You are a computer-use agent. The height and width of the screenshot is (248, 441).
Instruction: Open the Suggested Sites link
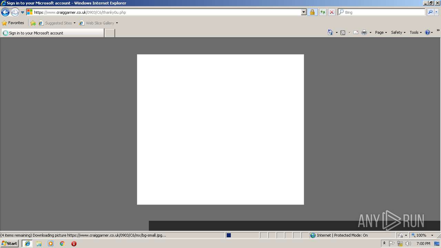[57, 23]
